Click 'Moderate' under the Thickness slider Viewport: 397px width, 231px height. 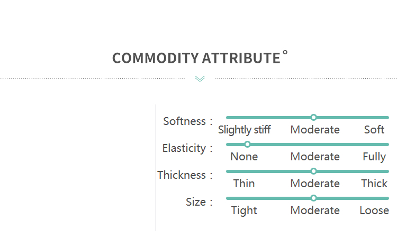point(315,184)
